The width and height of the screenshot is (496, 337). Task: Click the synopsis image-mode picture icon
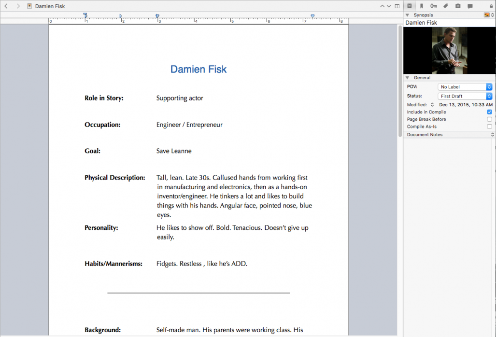point(486,15)
